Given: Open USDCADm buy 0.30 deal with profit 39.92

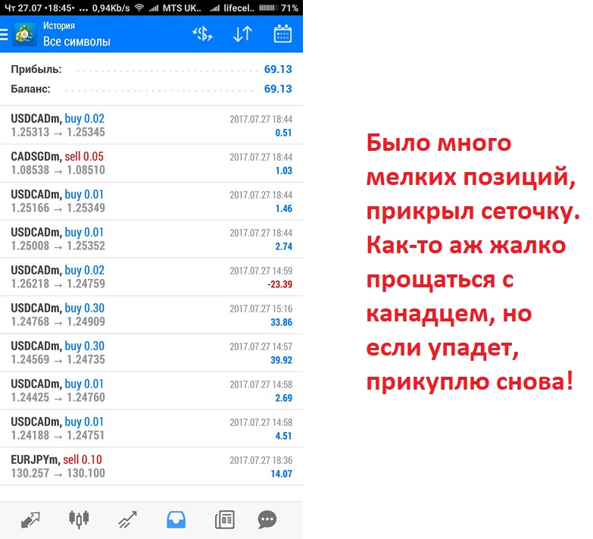Looking at the screenshot, I should 151,353.
